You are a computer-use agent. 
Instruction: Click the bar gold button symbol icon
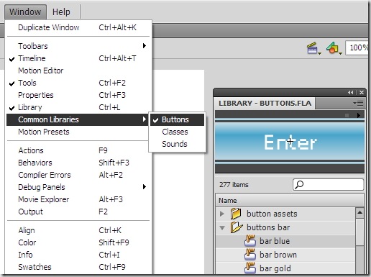click(250, 268)
